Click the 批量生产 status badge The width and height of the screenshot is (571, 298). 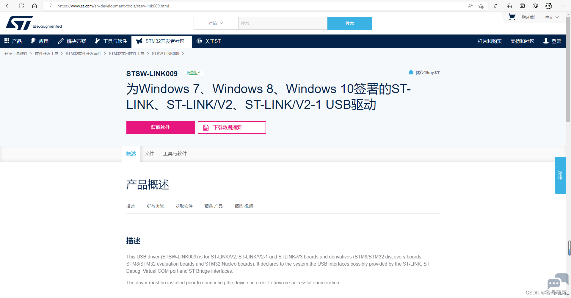194,73
